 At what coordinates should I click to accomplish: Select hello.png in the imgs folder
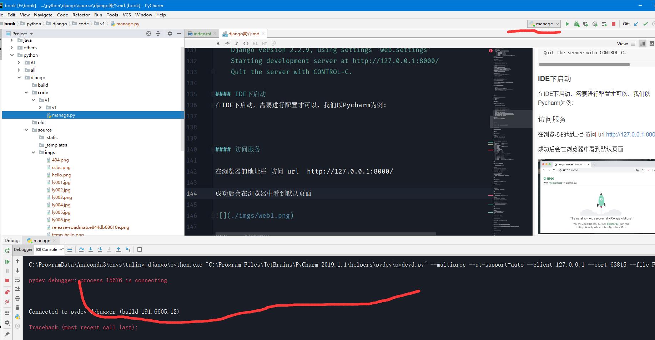click(61, 175)
